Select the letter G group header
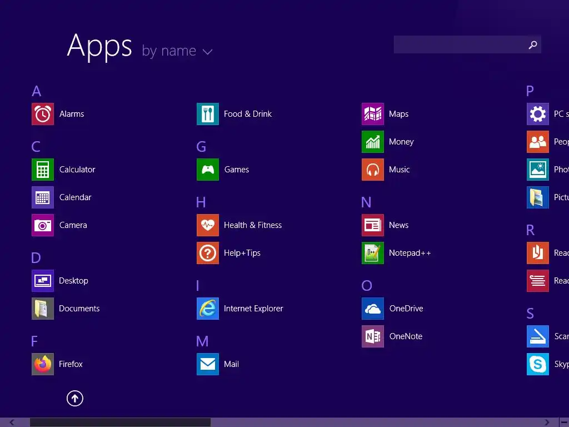Screen dimensions: 569x427 pos(201,147)
